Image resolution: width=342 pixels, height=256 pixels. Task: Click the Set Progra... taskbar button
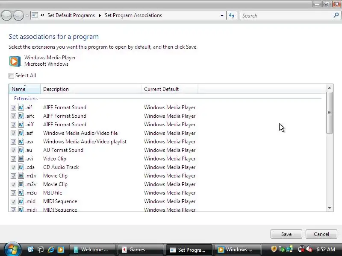tap(189, 250)
